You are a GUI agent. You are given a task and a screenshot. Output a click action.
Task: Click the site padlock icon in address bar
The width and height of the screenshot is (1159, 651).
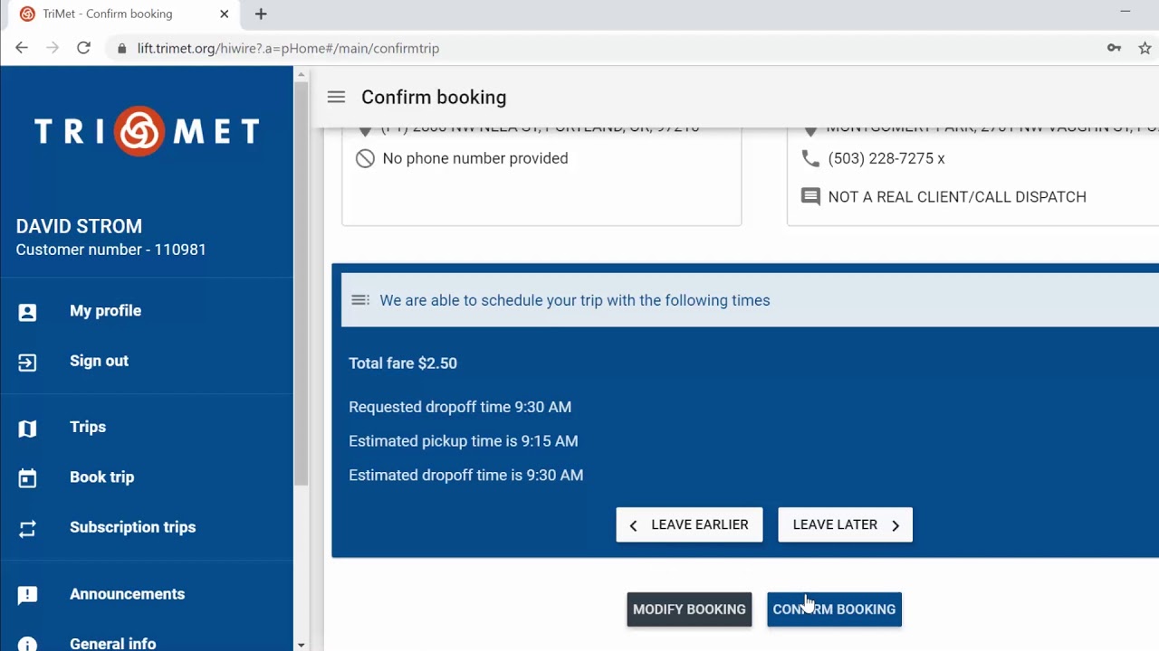point(122,48)
